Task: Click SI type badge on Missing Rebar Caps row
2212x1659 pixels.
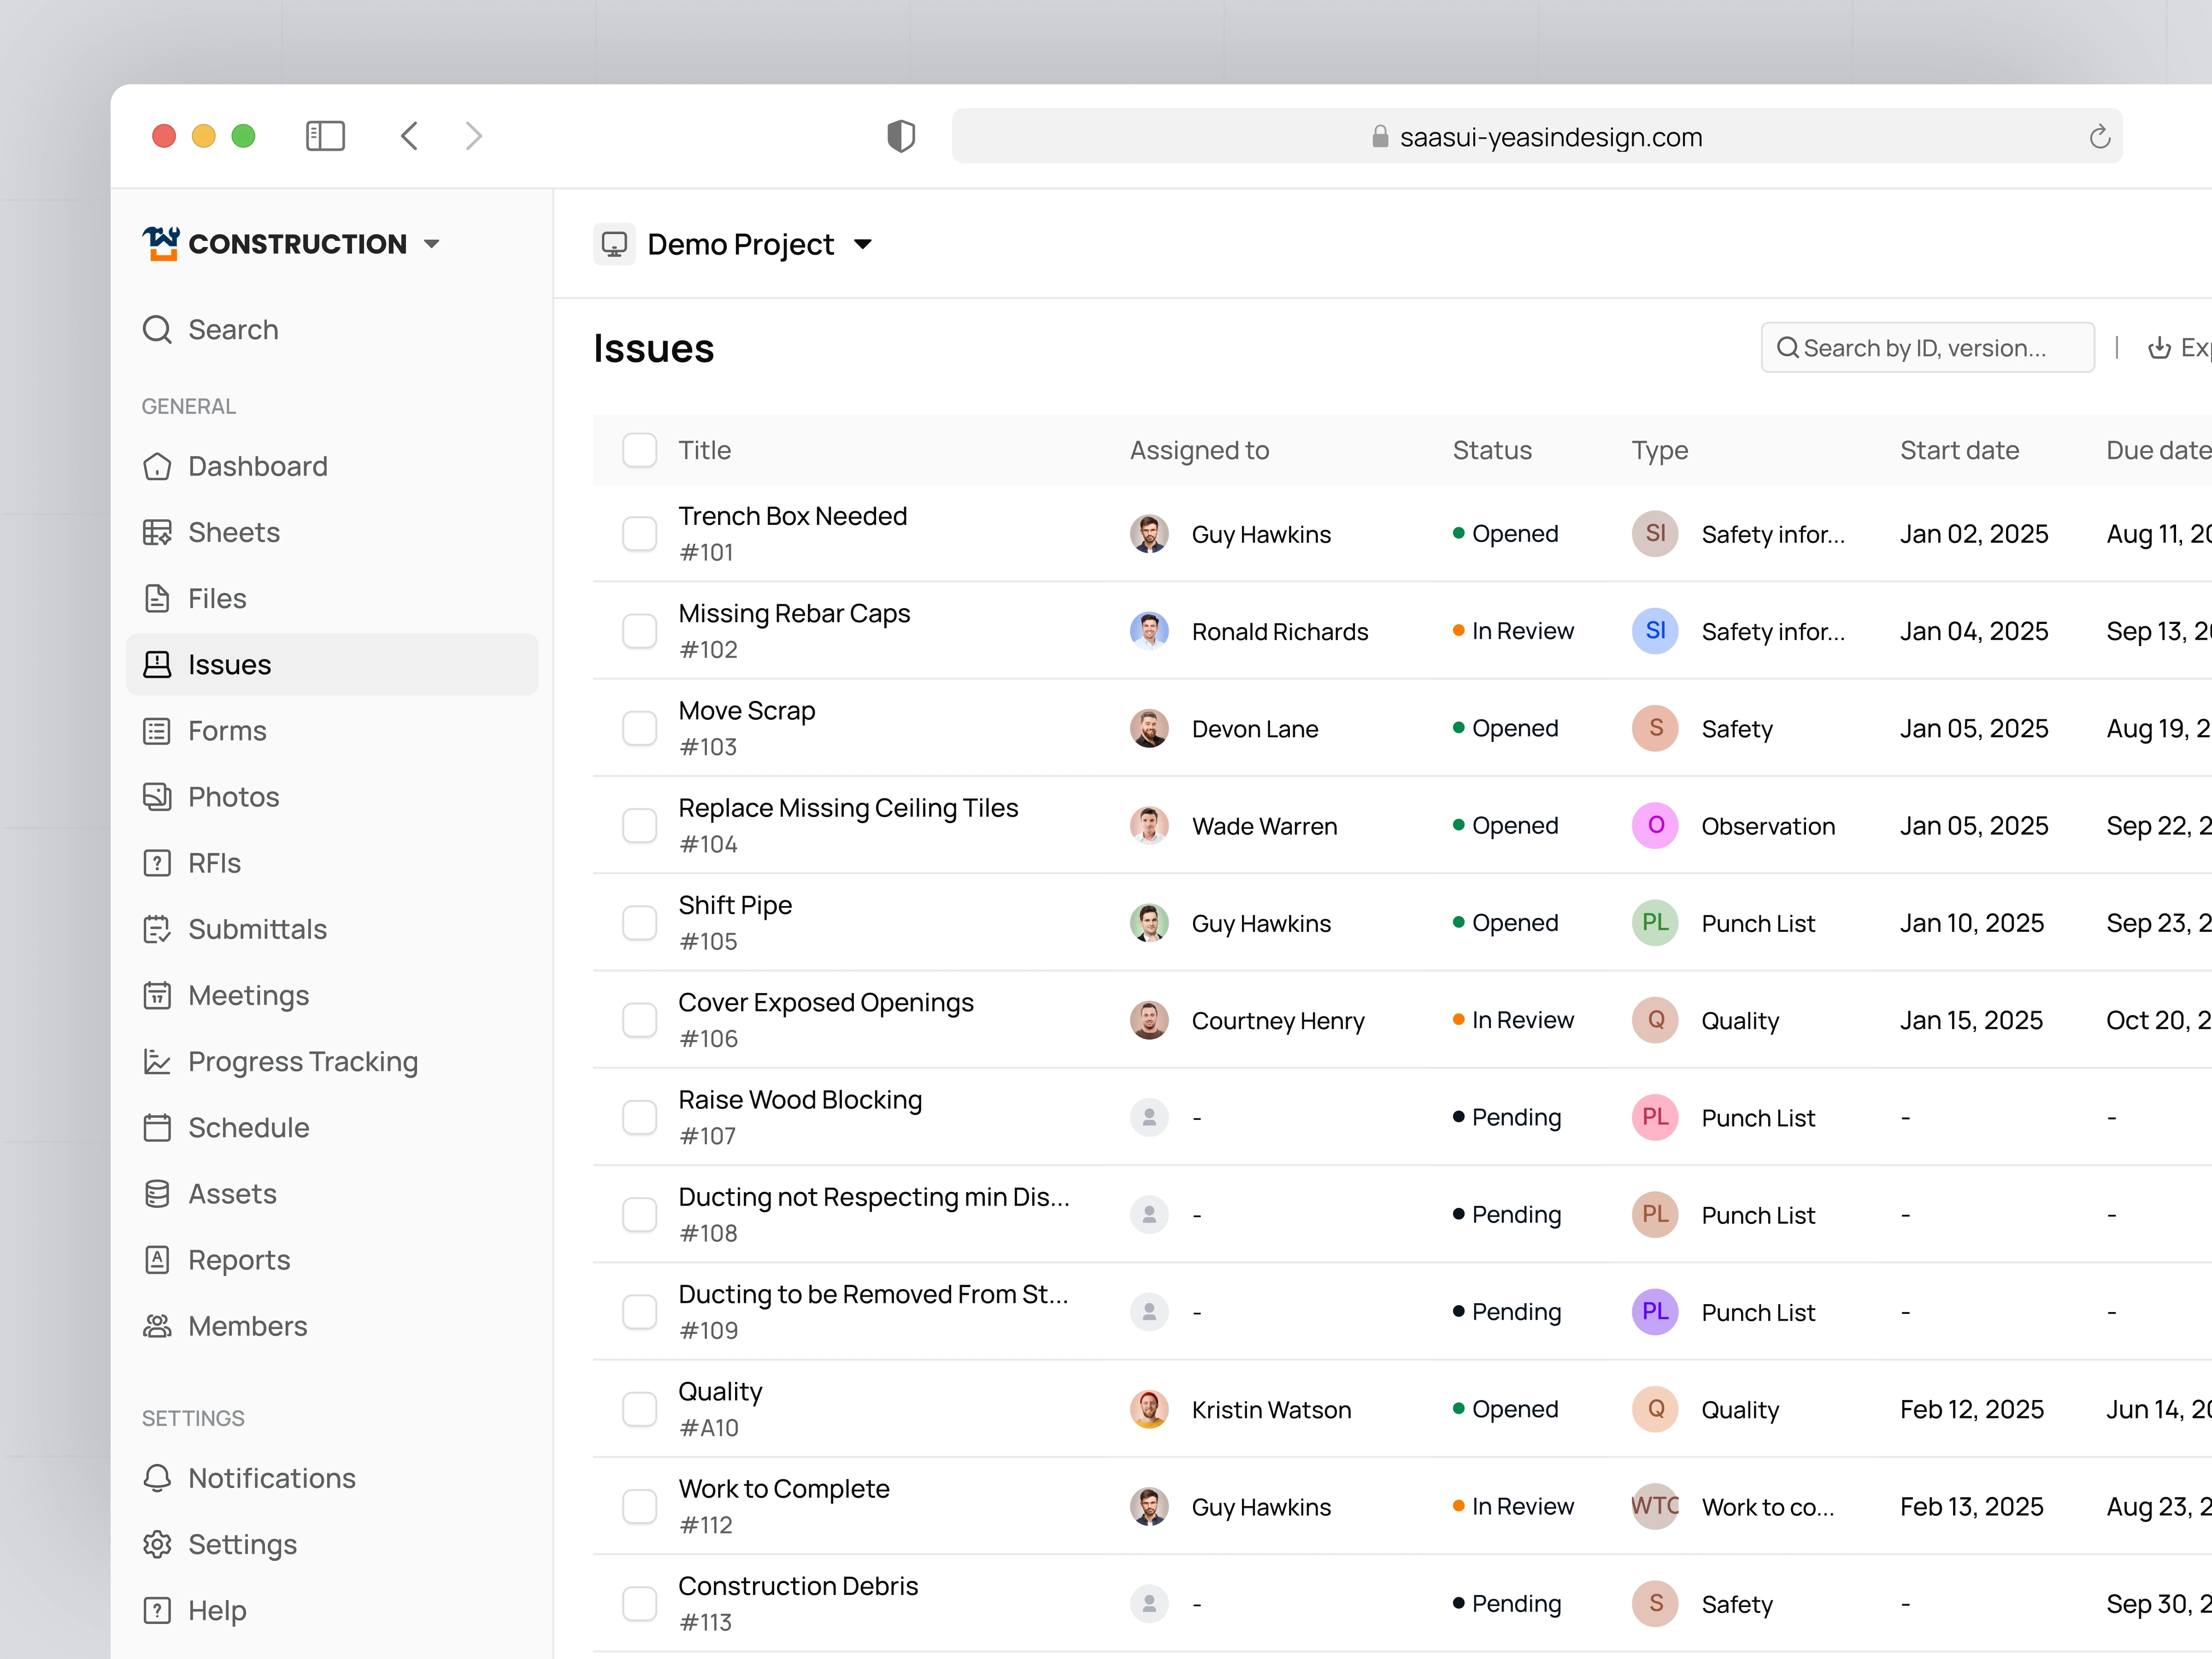Action: (1655, 631)
